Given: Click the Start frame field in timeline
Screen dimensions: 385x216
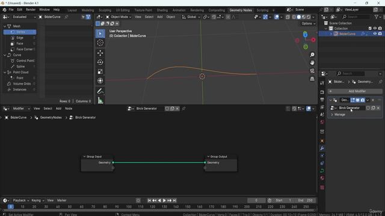Looking at the screenshot, I should 283,200.
